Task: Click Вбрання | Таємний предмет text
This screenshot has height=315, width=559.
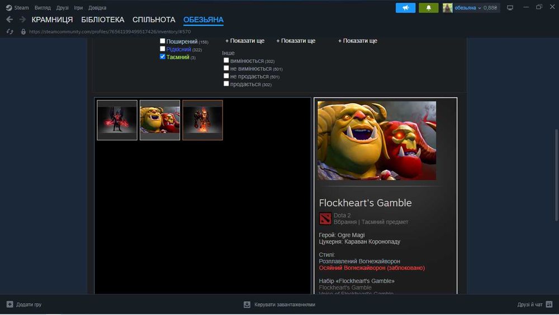Action: pyautogui.click(x=371, y=222)
